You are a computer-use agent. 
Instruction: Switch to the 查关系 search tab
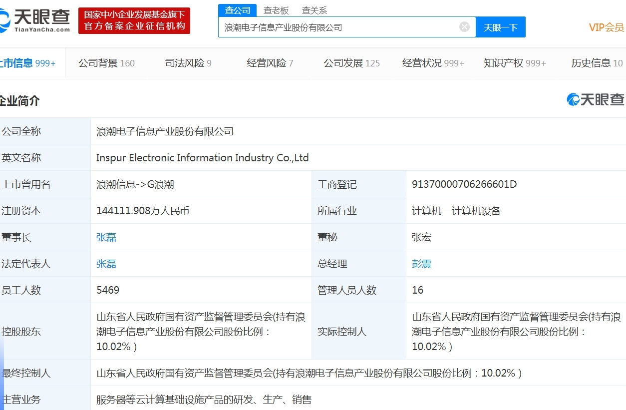(314, 10)
